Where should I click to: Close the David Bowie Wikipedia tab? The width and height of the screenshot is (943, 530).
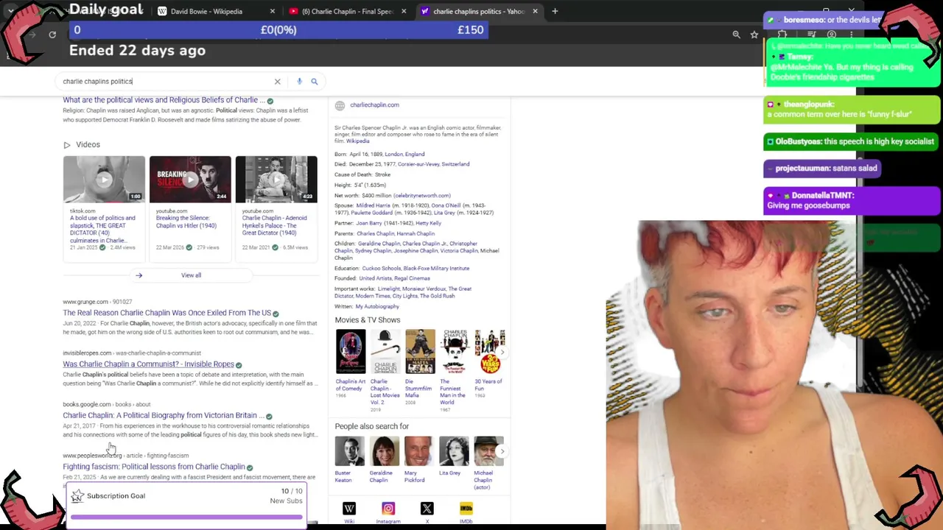pos(273,11)
